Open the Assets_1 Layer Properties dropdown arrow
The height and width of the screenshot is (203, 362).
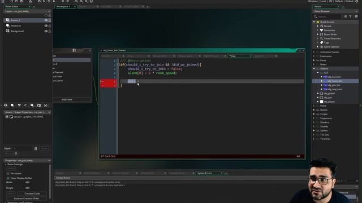49,112
